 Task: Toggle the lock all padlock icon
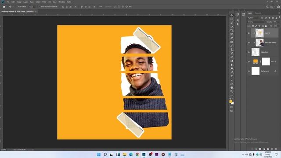coord(266,26)
